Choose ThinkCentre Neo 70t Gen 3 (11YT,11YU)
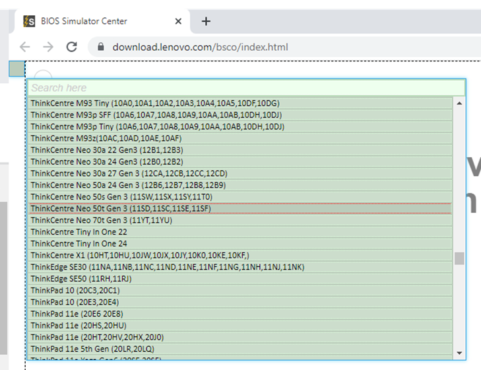 pos(240,220)
